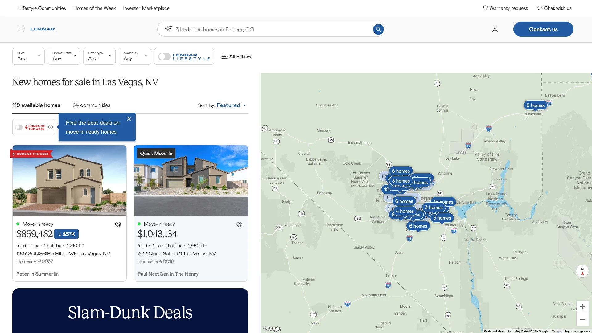
Task: Turn on the Lennar Lifestyle filter toggle
Action: coord(165,56)
